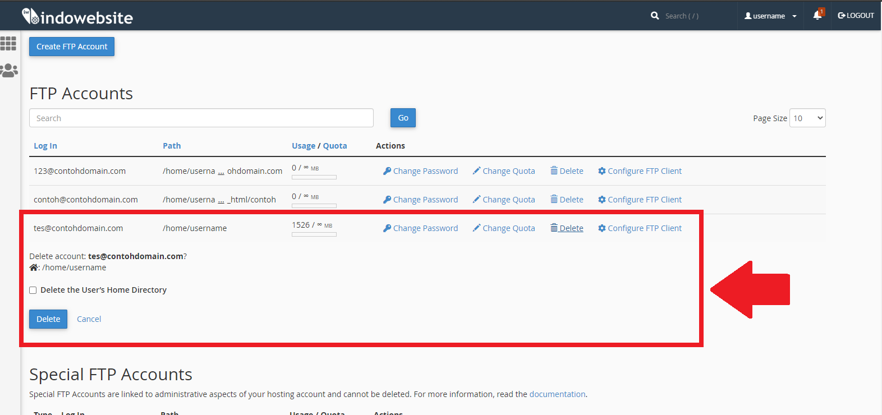Expand the username account menu

click(x=770, y=16)
